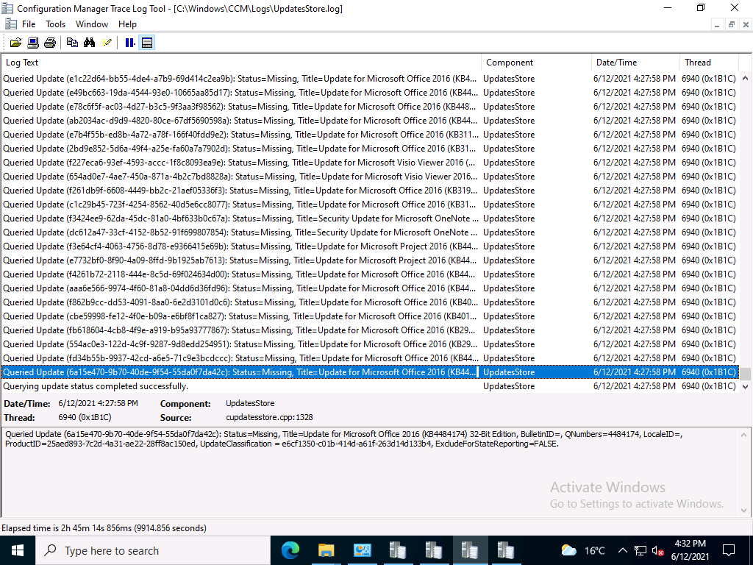
Task: Click the Date/Time column header
Action: 636,63
